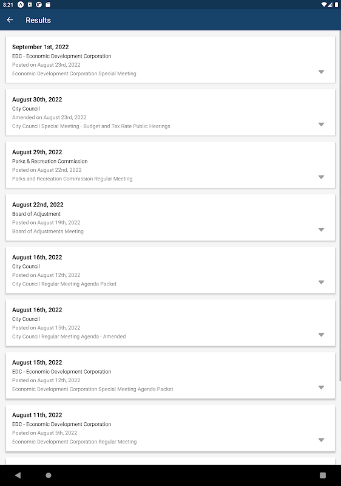Expand the August 30th City Council Special Meeting
341x486 pixels.
[321, 125]
